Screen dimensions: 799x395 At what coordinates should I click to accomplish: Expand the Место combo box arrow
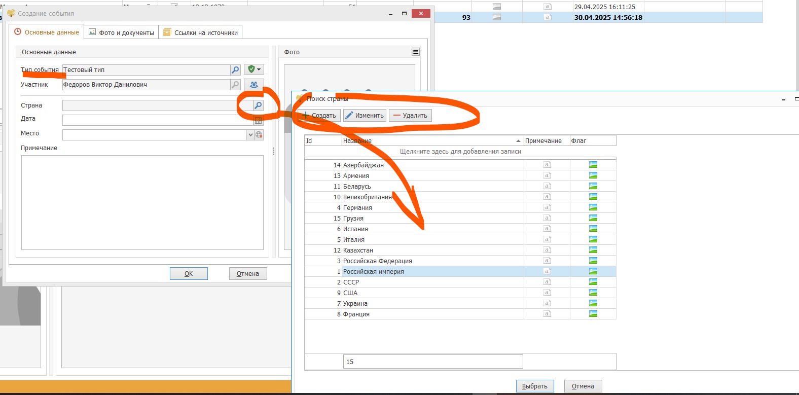pos(250,135)
